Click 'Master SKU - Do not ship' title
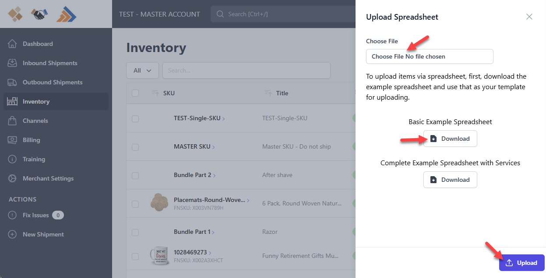 [x=296, y=146]
